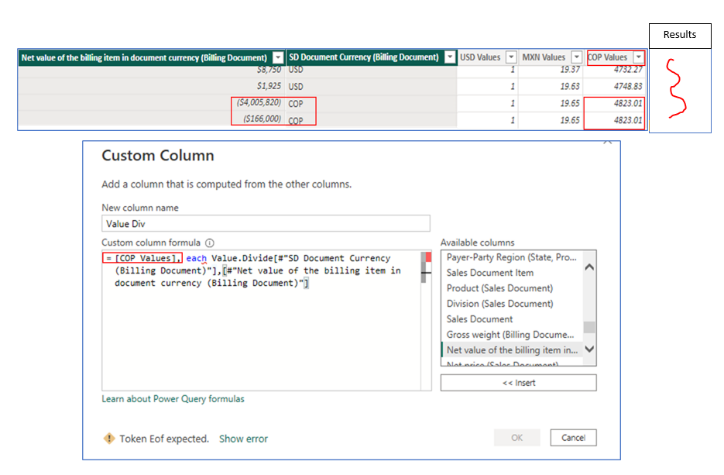The height and width of the screenshot is (475, 724).
Task: Click the Insert button
Action: click(x=519, y=383)
